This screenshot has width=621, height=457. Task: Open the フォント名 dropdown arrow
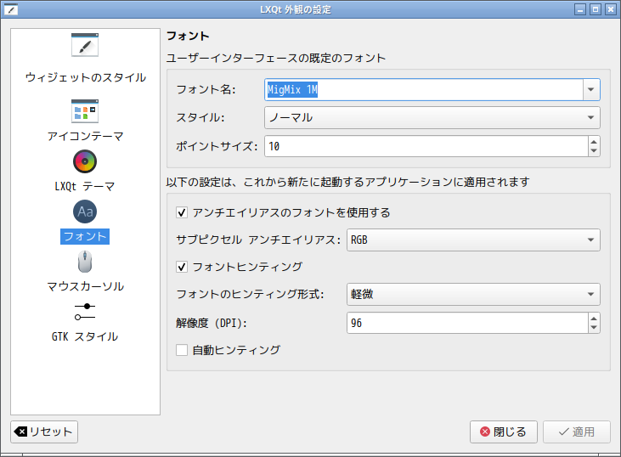click(591, 89)
